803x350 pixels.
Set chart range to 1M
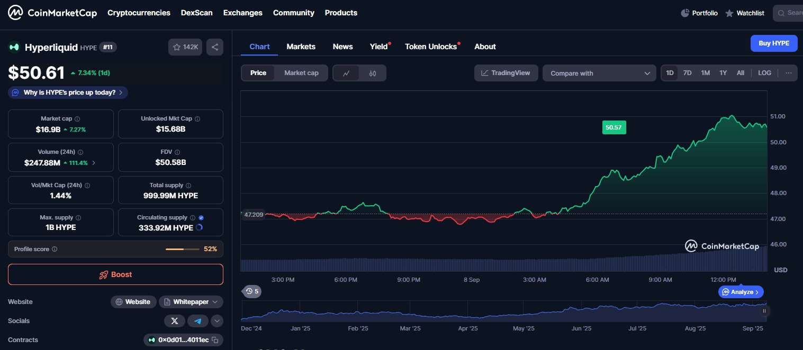click(x=705, y=73)
